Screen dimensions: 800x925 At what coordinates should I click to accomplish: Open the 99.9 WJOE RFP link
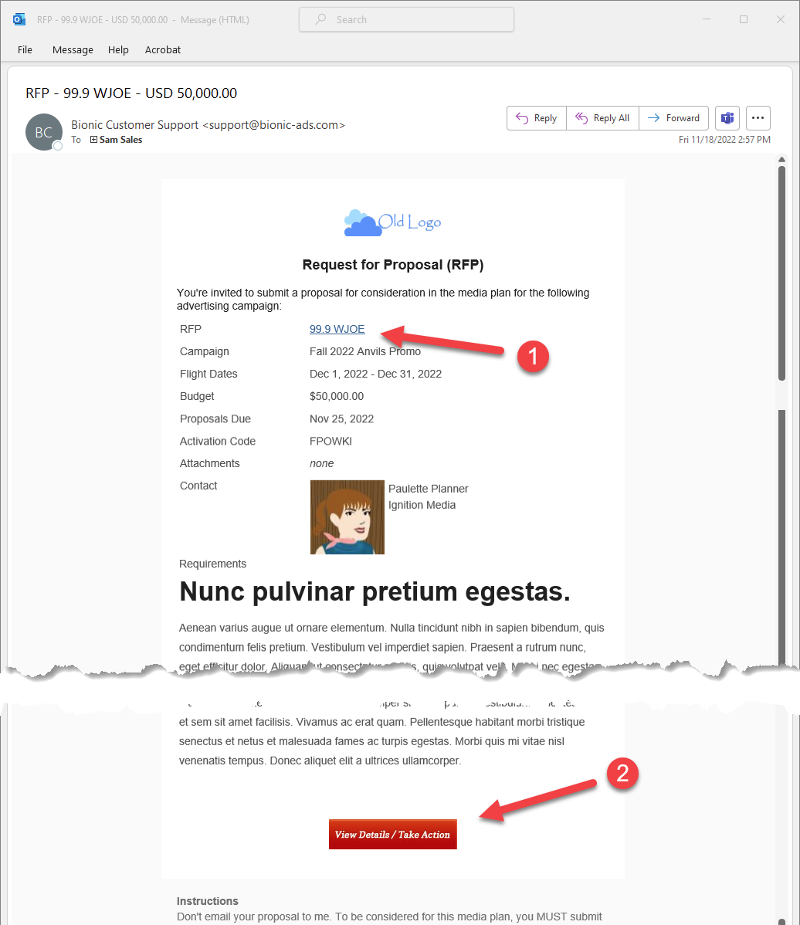pyautogui.click(x=337, y=329)
